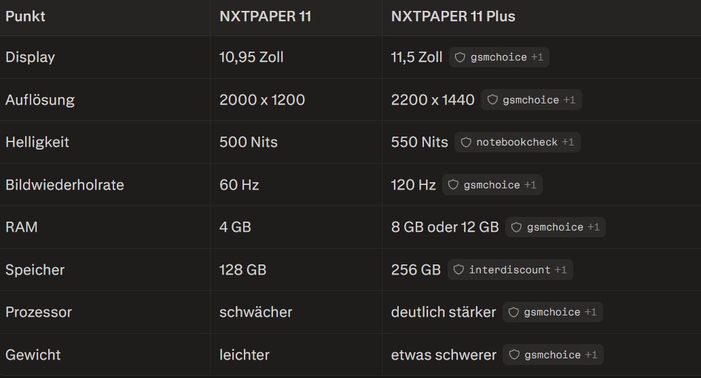Click the shield icon next to interdiscount

point(459,270)
